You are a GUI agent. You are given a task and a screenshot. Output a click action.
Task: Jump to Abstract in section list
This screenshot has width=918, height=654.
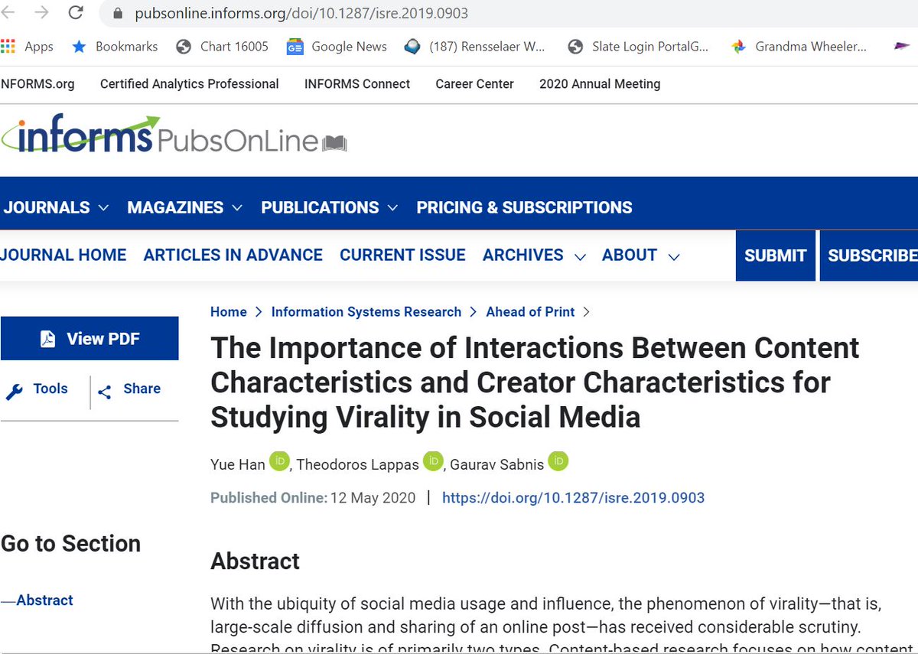[44, 600]
